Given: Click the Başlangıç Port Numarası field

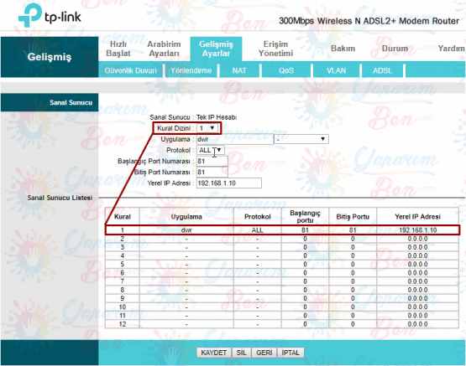Looking at the screenshot, I should click(x=212, y=161).
